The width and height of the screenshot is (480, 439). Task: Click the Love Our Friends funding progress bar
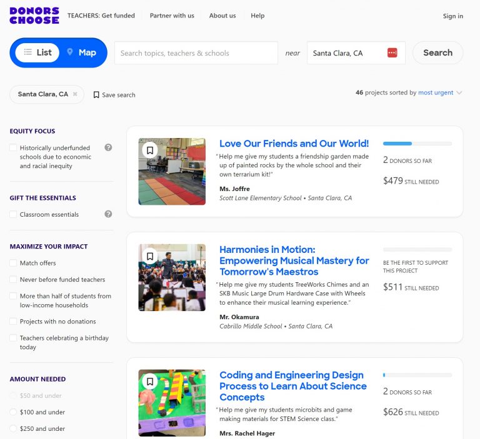pos(417,144)
